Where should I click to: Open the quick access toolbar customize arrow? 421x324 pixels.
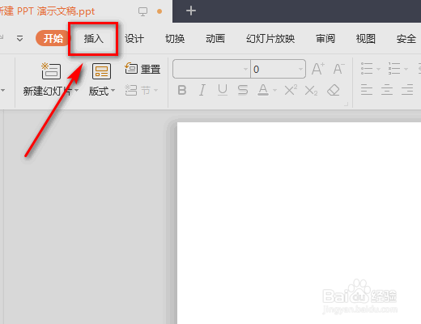click(19, 39)
